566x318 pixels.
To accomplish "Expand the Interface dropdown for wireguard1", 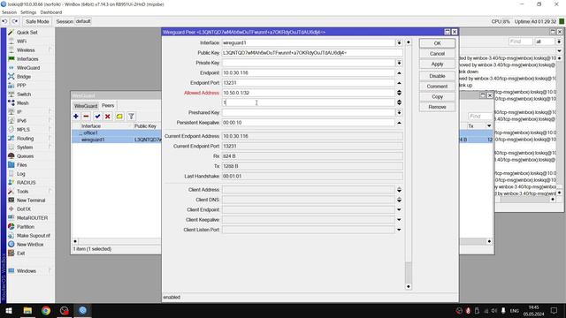I will click(x=399, y=42).
